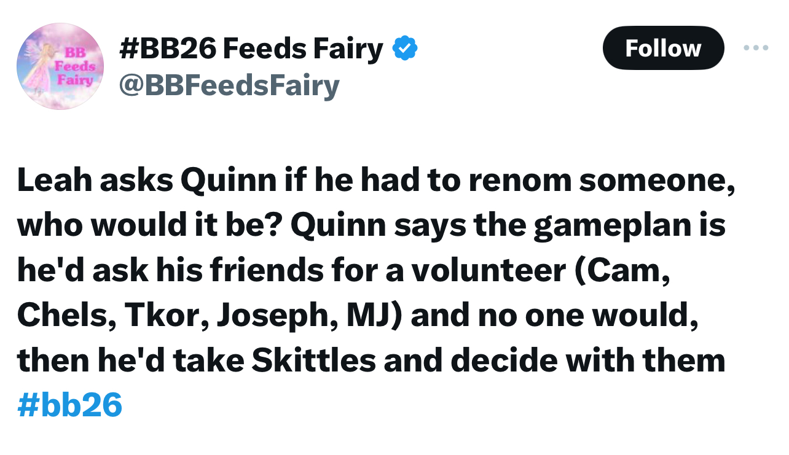Viewport: 789px width, 455px height.
Task: Click the word Skittles in the tweet
Action: click(x=313, y=360)
